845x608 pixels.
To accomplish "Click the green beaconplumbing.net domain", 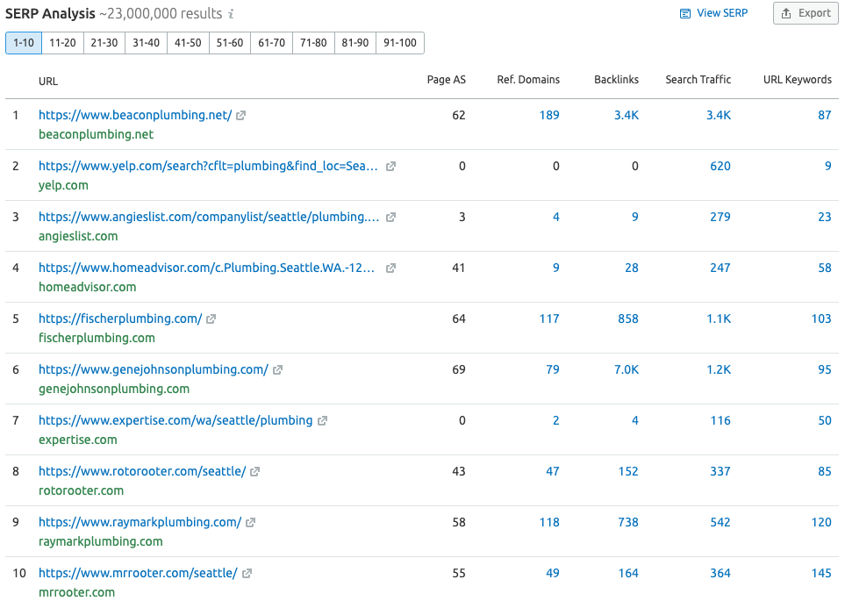I will point(96,134).
